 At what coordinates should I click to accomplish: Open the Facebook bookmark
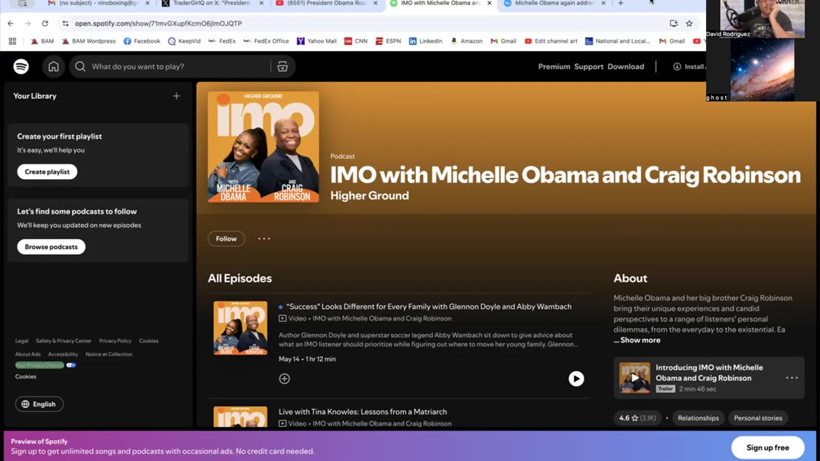coord(142,41)
